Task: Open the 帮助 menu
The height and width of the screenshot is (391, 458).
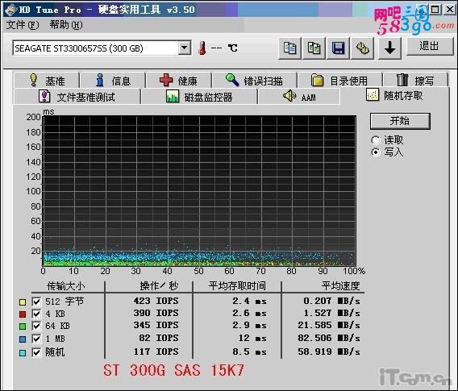Action: coord(66,25)
